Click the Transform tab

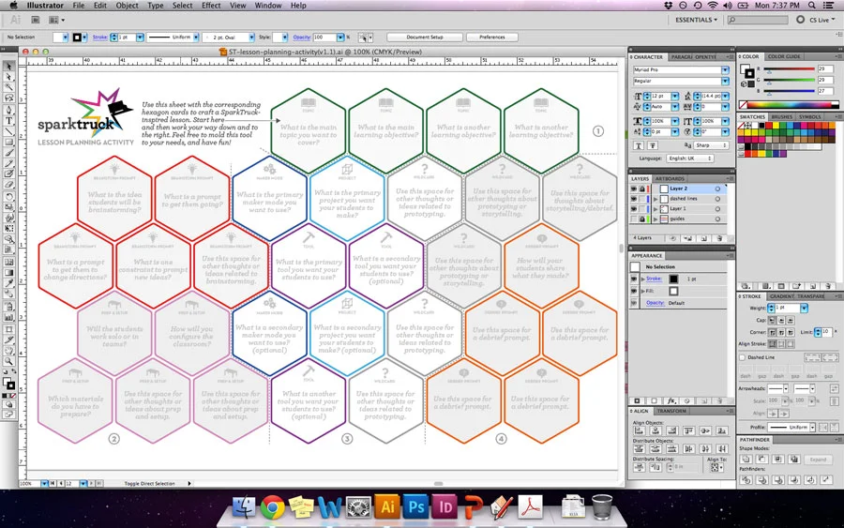tap(671, 411)
